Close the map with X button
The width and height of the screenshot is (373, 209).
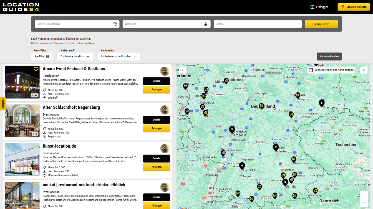click(x=364, y=70)
